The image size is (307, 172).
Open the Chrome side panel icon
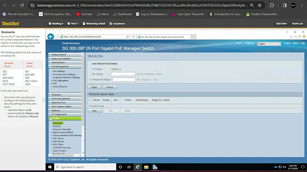click(284, 5)
